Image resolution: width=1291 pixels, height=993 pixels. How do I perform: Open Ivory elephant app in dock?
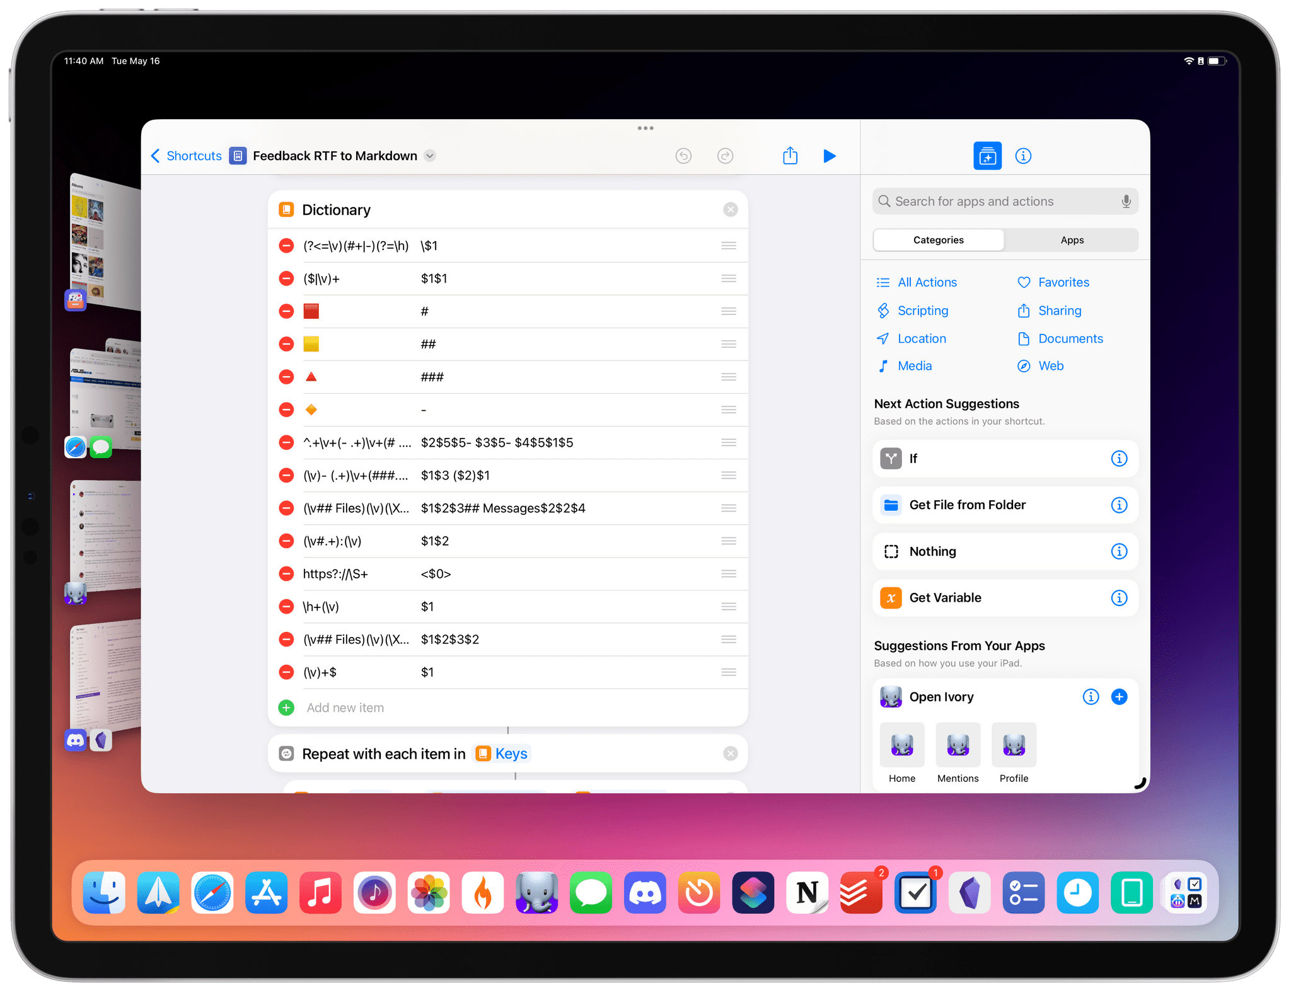point(537,893)
